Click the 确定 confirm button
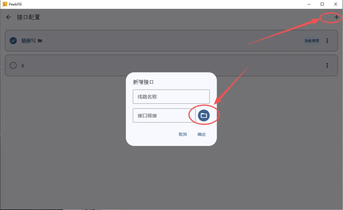 click(201, 134)
